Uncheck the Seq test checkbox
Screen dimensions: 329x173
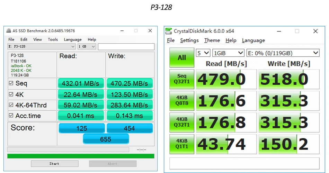pyautogui.click(x=11, y=83)
